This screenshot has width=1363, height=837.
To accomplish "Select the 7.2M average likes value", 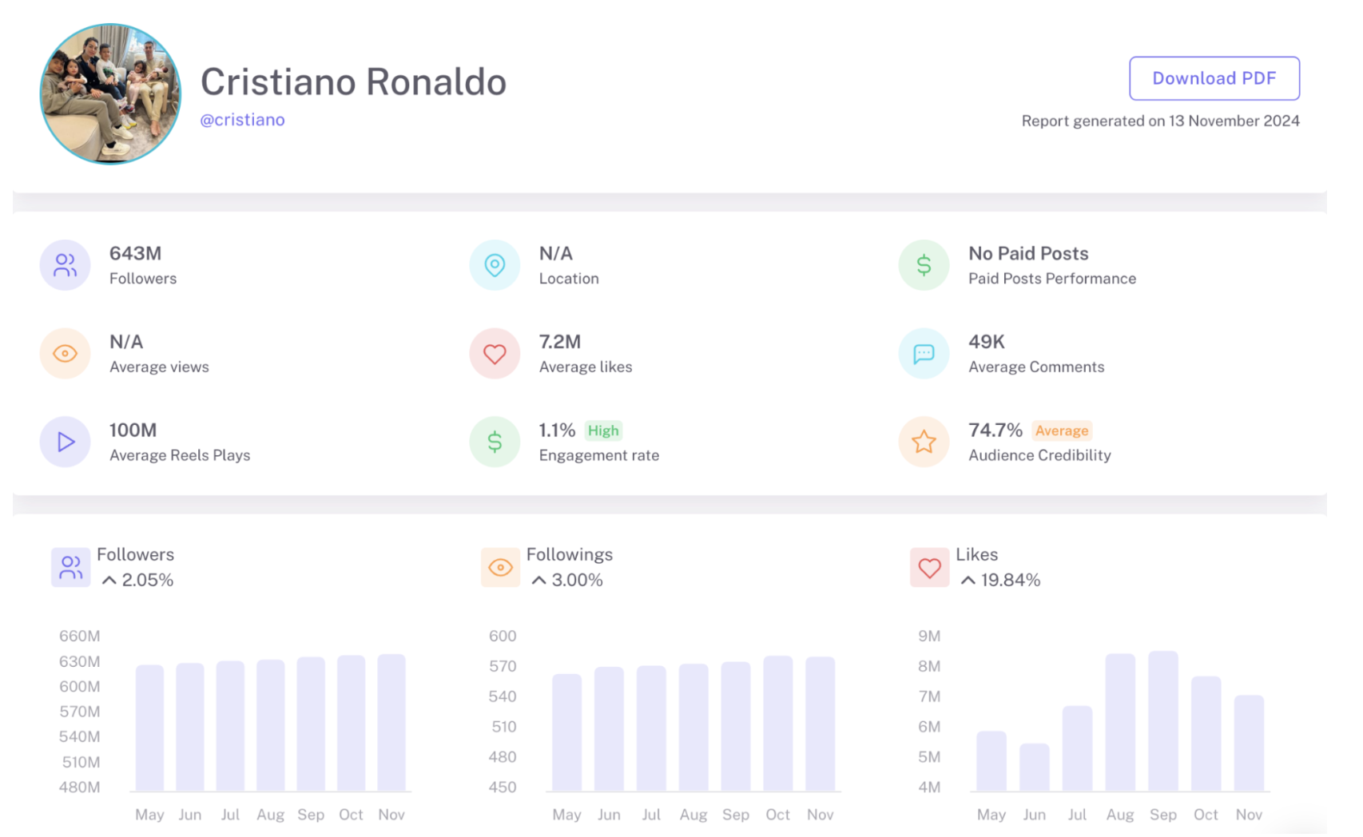I will pyautogui.click(x=560, y=342).
